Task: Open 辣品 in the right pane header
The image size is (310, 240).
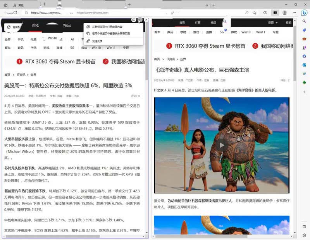Action: [x=213, y=22]
